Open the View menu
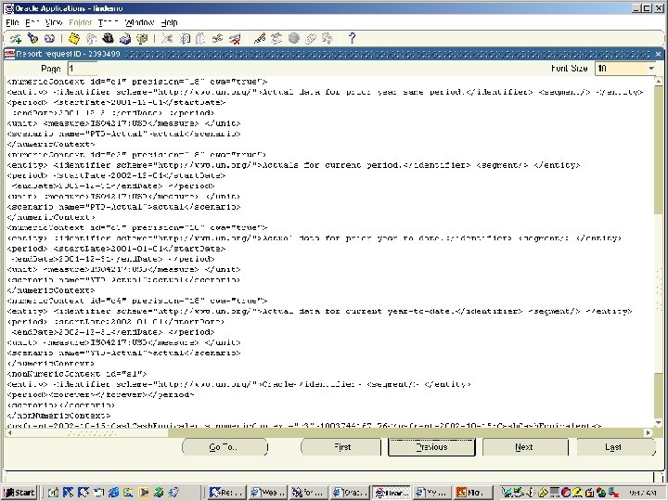The image size is (668, 501). coord(54,22)
